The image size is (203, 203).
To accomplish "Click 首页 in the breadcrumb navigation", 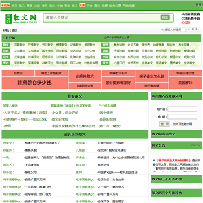I will [15, 30].
